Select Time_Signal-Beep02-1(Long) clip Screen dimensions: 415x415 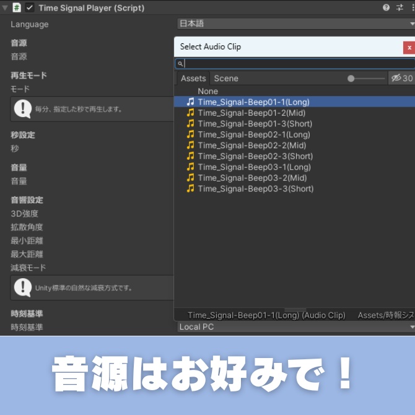(x=294, y=134)
